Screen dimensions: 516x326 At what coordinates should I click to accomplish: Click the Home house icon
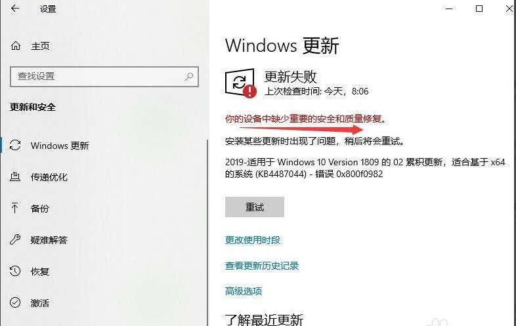tap(16, 46)
